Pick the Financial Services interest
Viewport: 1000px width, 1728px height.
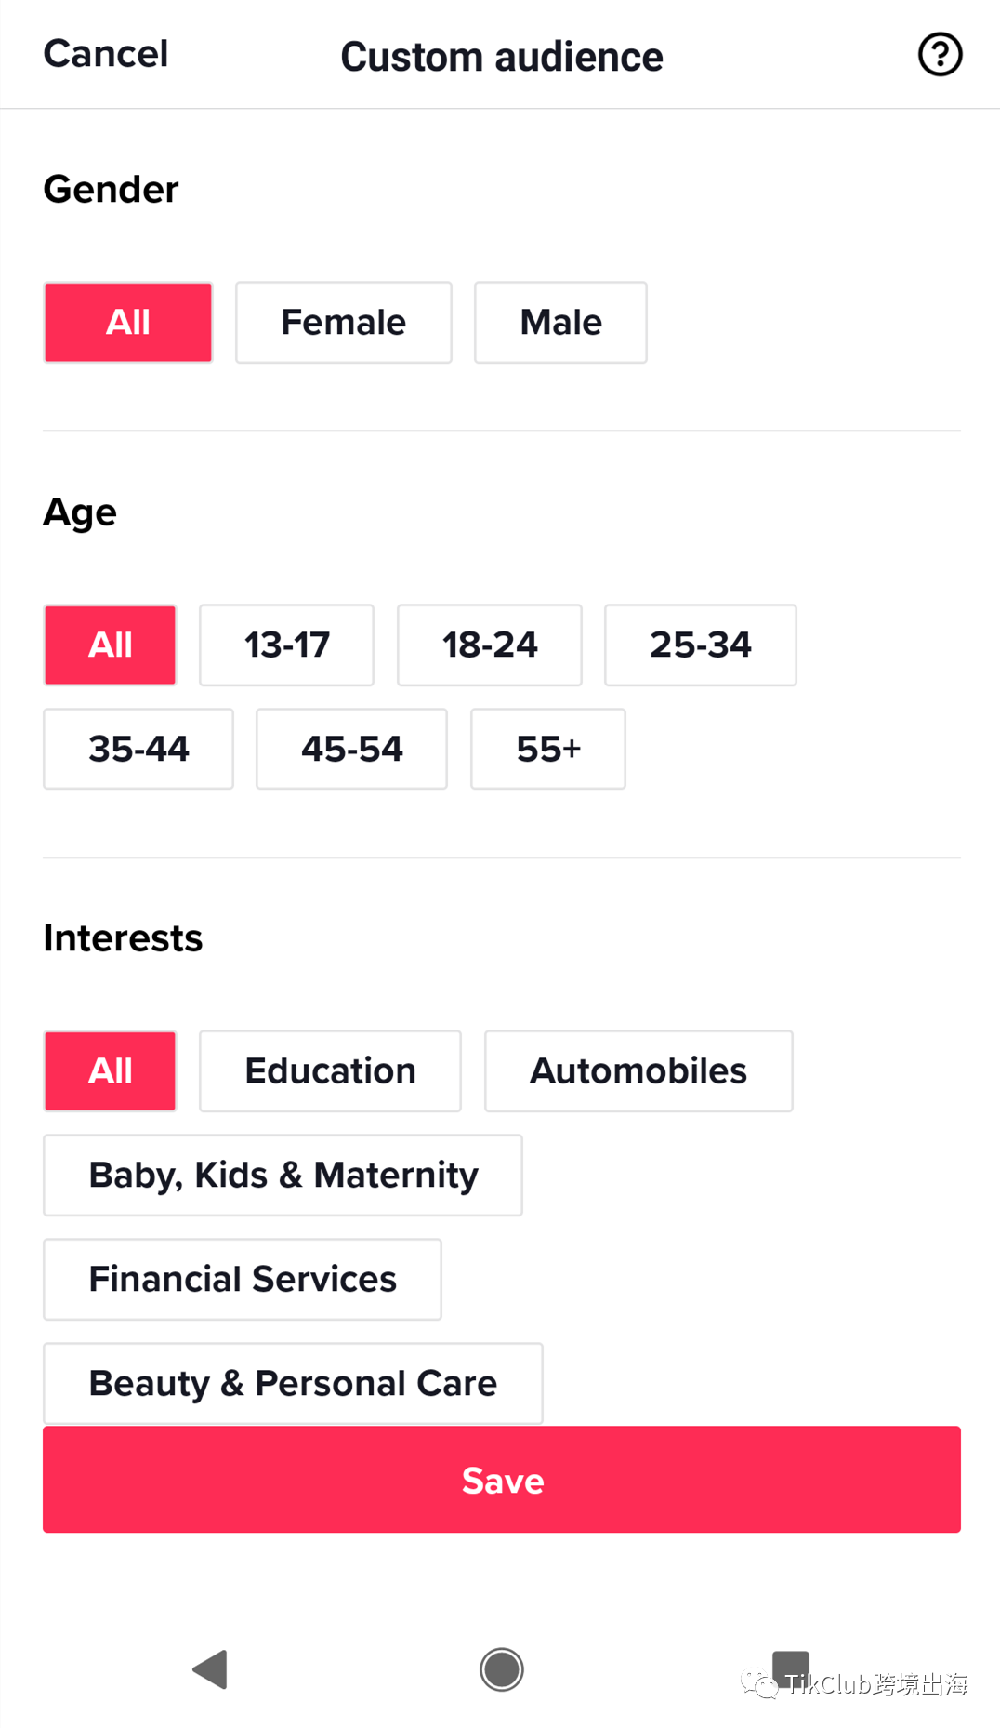coord(242,1280)
